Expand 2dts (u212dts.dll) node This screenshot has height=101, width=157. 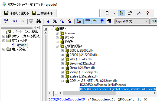(x=62, y=59)
